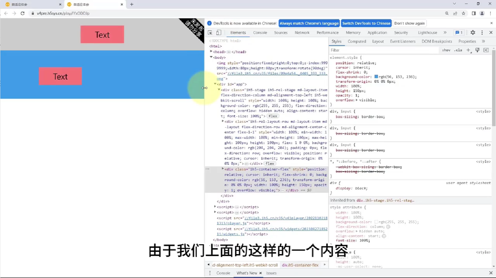Collapse the div id app node

[215, 84]
